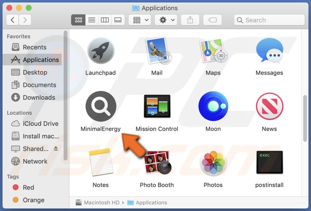Click the main file area scrollbar
Viewport: 311px width, 211px height.
coord(305,118)
